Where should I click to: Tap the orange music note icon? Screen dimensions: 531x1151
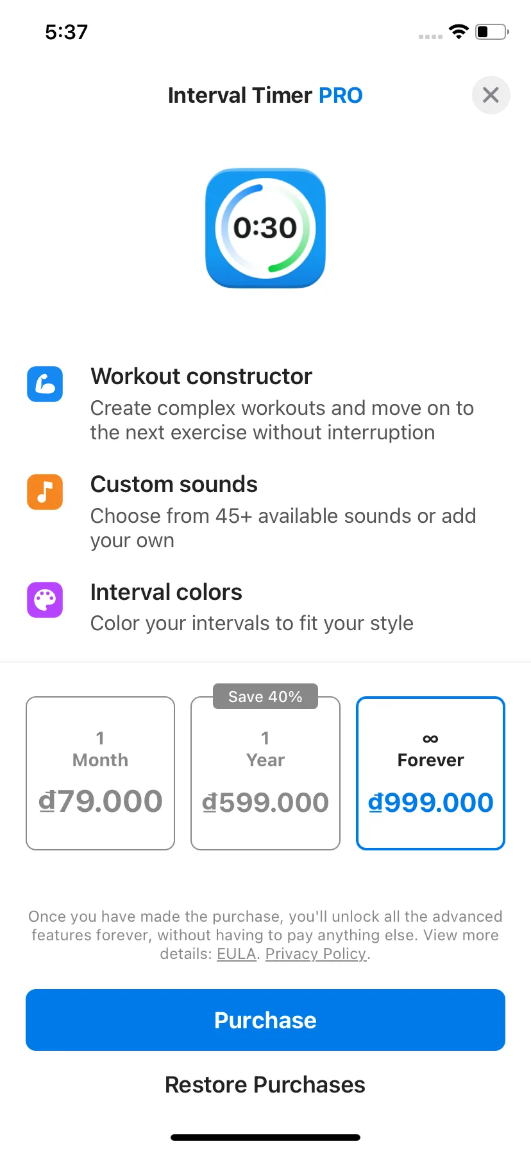pos(45,492)
